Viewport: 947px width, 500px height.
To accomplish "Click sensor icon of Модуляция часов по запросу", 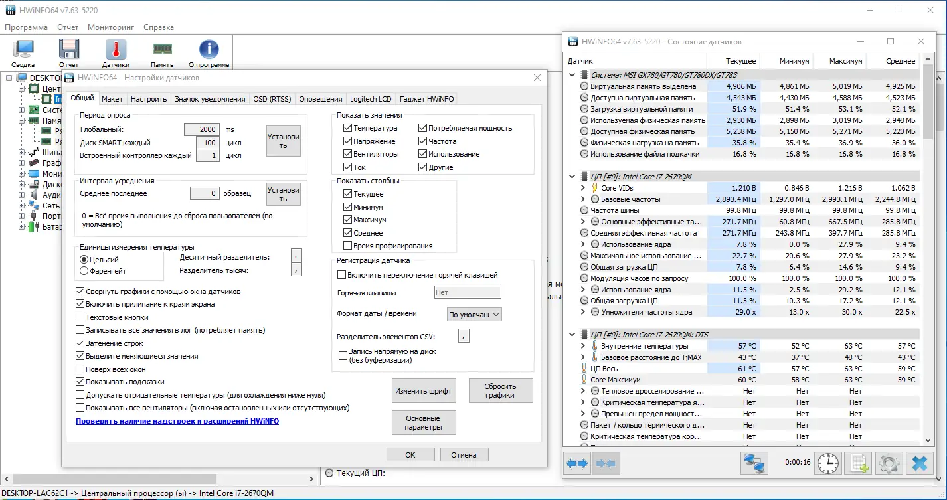I will (584, 278).
